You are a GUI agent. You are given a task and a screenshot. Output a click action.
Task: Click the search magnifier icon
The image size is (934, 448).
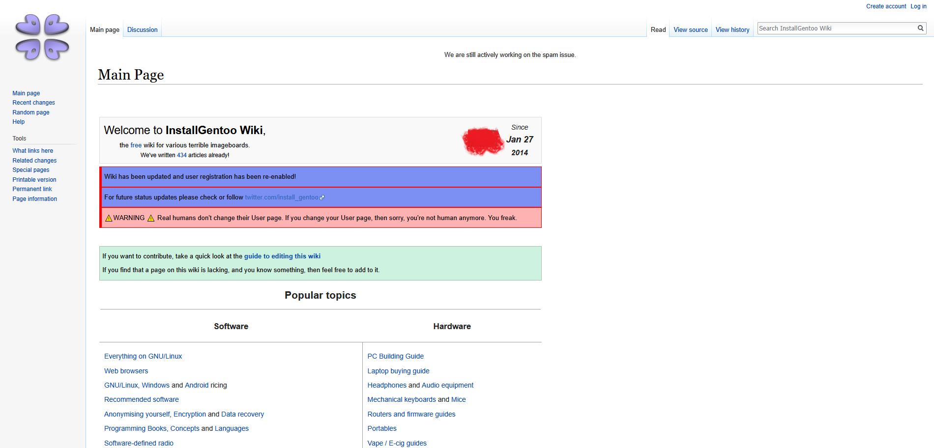pos(920,28)
